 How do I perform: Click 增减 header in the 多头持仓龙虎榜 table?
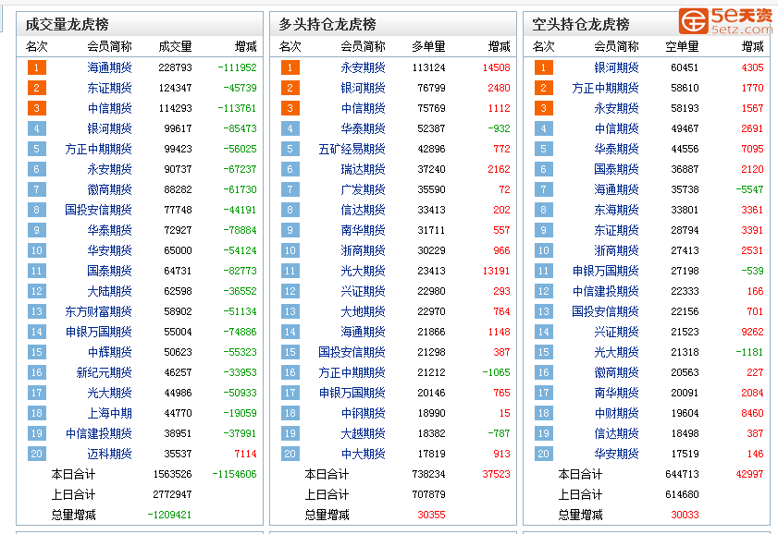(x=500, y=46)
